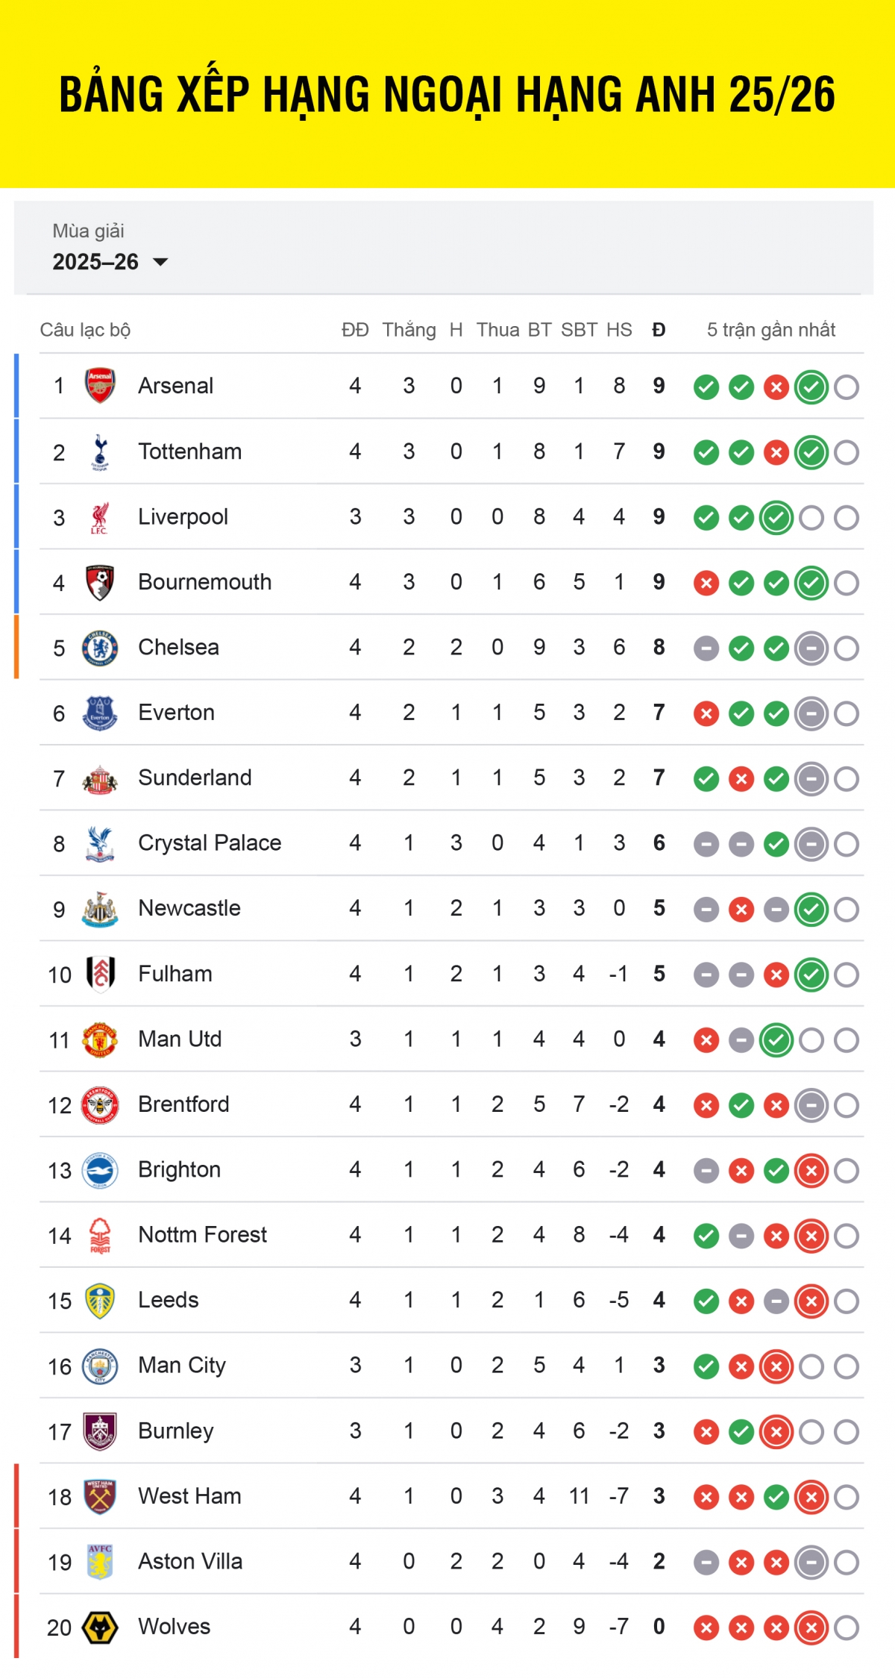Select the 2025–26 season selector
Screen dimensions: 895x1679
[x=95, y=262]
